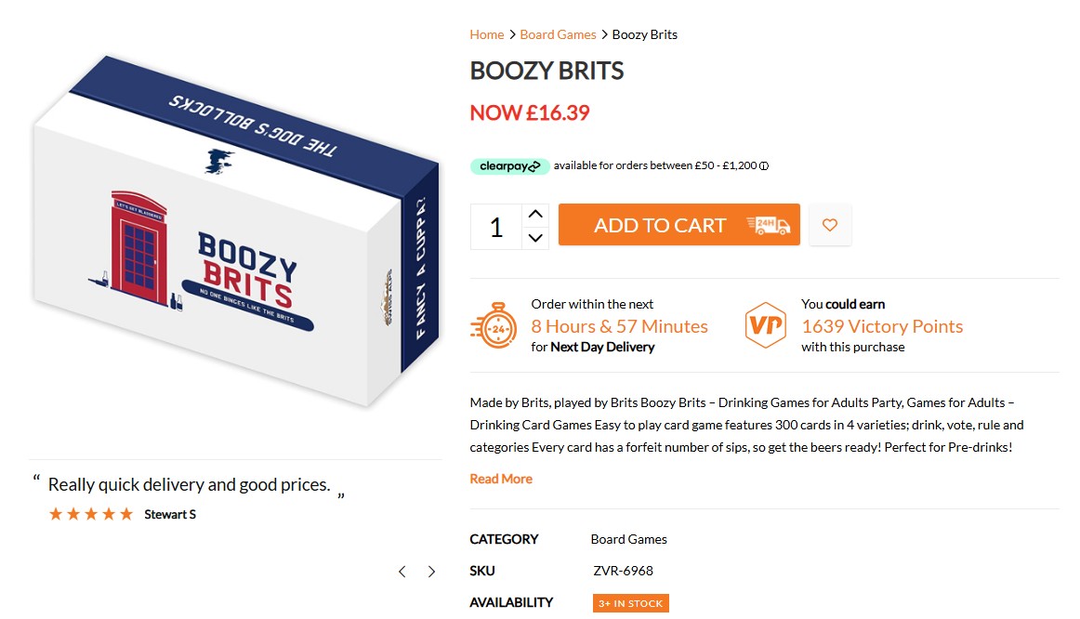Click the 24H delivery truck icon
Screen dimensions: 1080x619
769,225
